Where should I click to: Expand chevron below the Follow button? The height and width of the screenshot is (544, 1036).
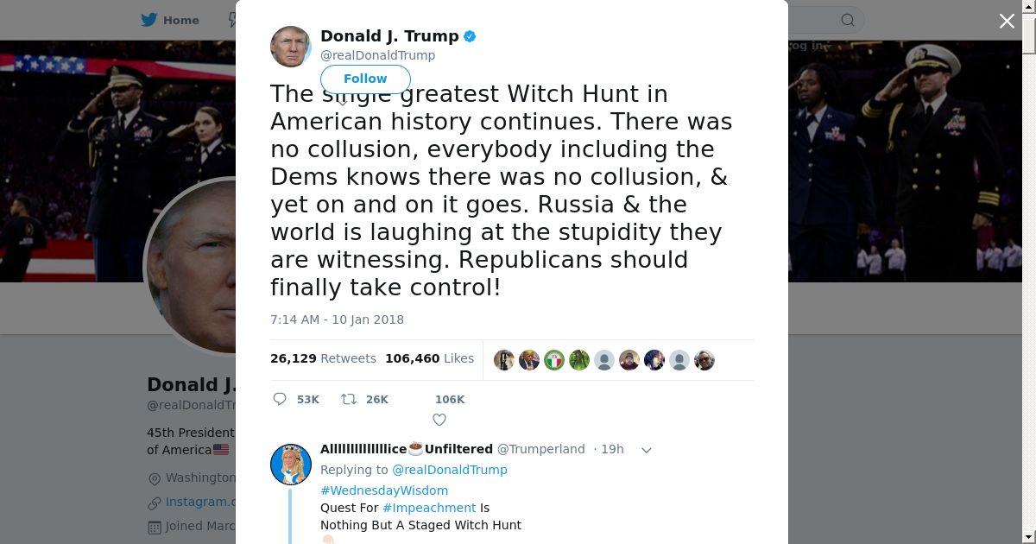click(342, 103)
